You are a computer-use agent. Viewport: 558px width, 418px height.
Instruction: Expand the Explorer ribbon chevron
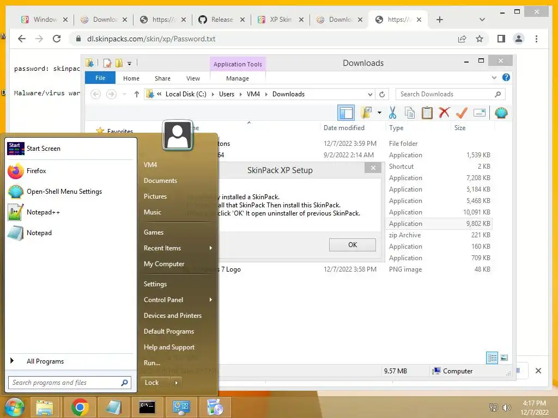[494, 77]
